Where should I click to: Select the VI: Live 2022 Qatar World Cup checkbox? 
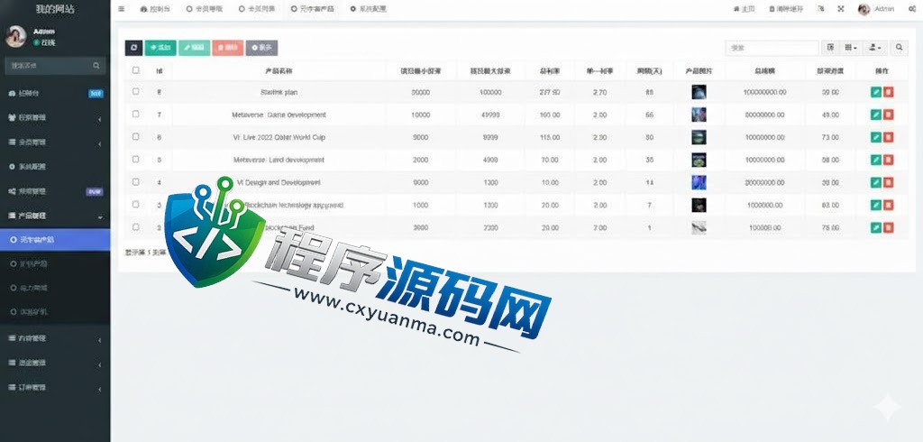coord(136,137)
